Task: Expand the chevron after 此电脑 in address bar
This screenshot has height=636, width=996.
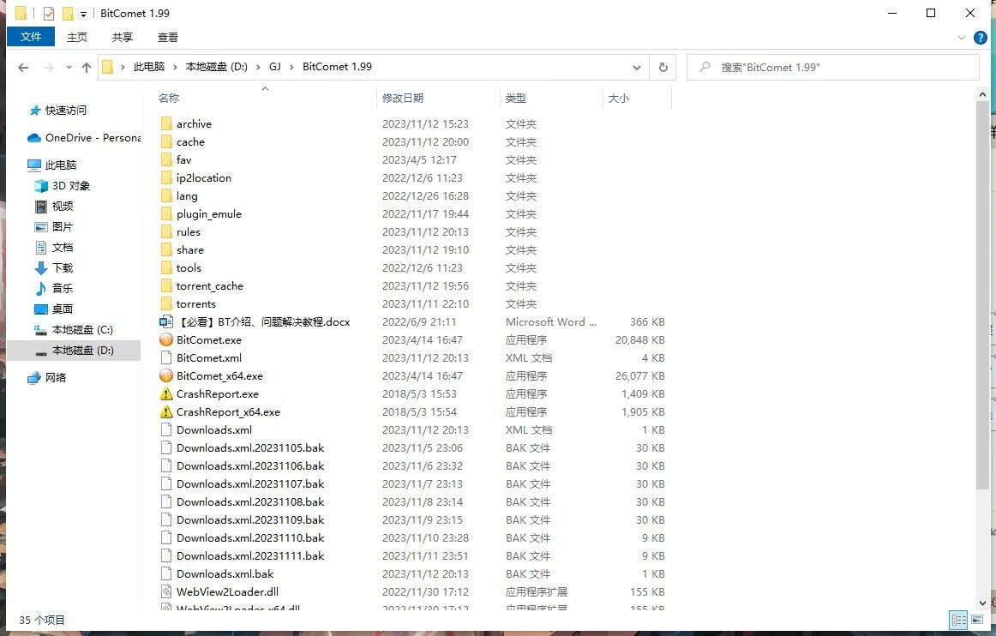Action: pos(175,68)
